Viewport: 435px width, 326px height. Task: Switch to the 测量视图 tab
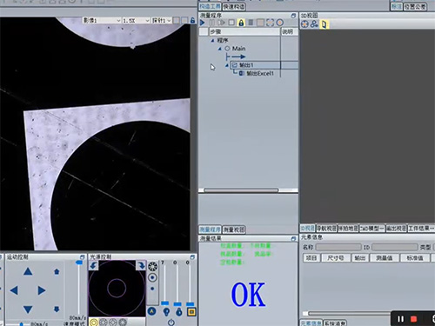coord(234,230)
